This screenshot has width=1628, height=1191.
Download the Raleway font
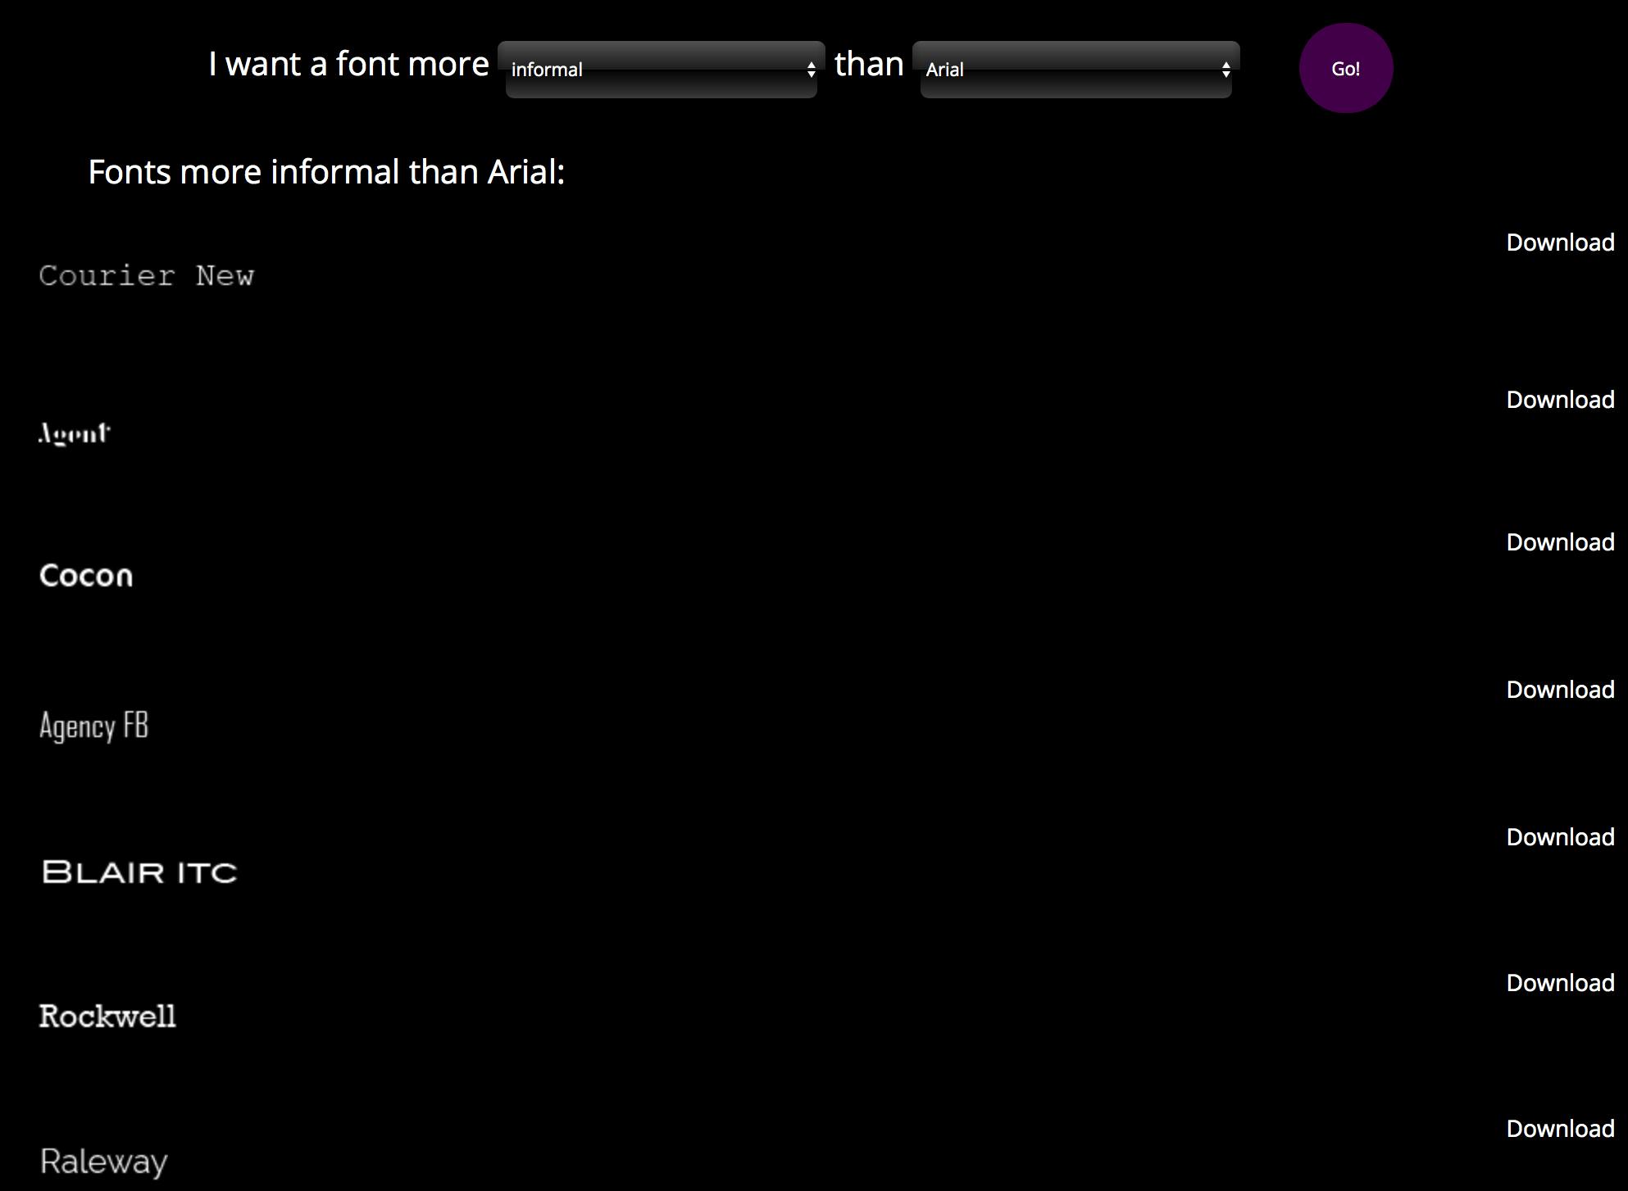(1559, 1129)
